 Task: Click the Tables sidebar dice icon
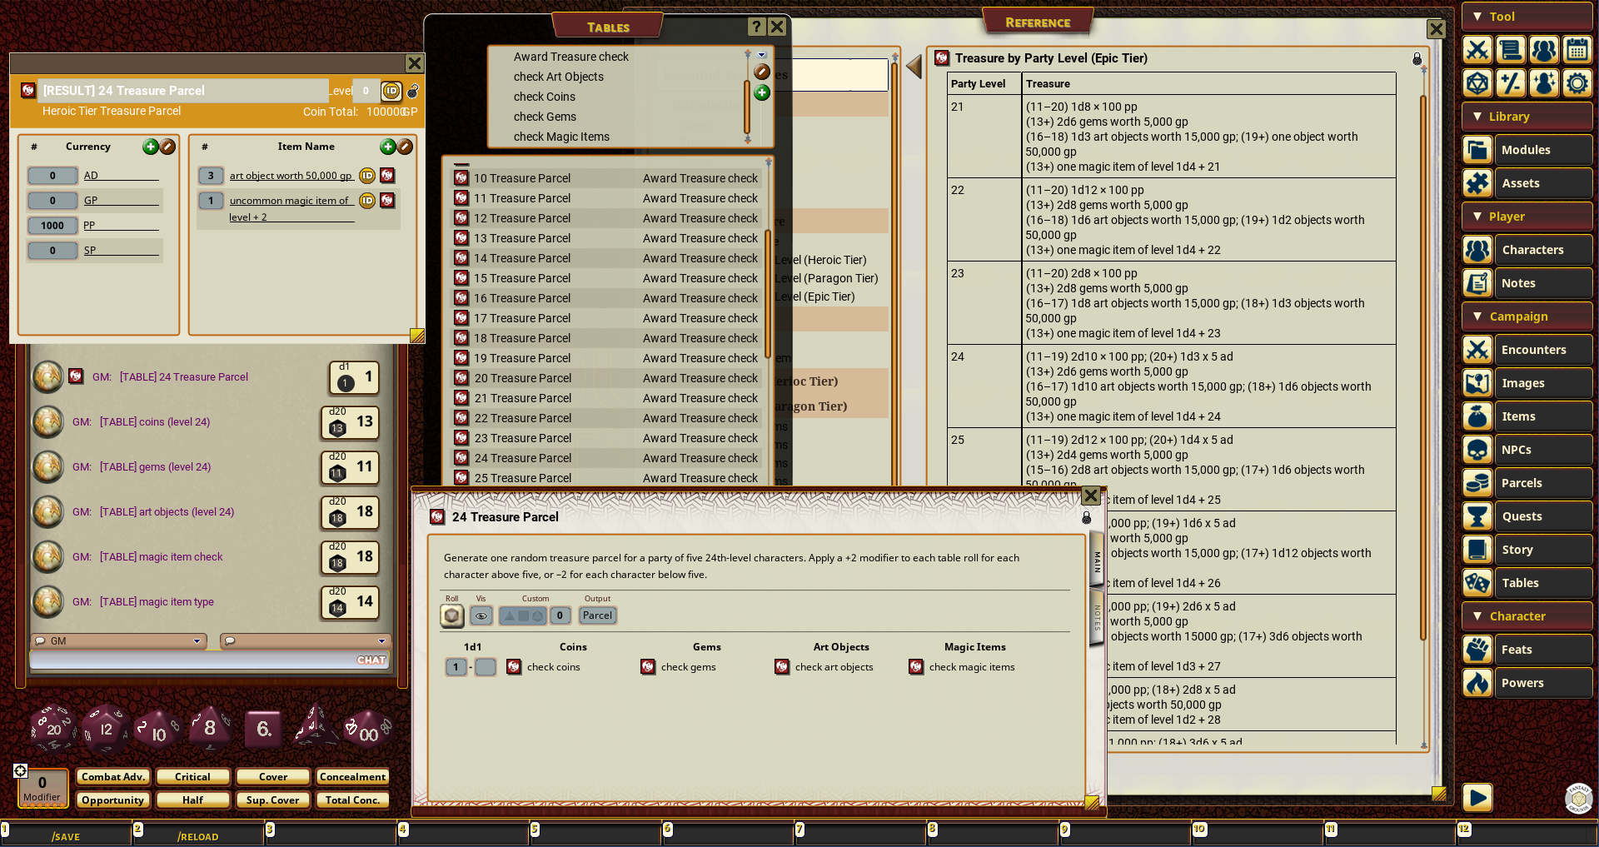1477,583
